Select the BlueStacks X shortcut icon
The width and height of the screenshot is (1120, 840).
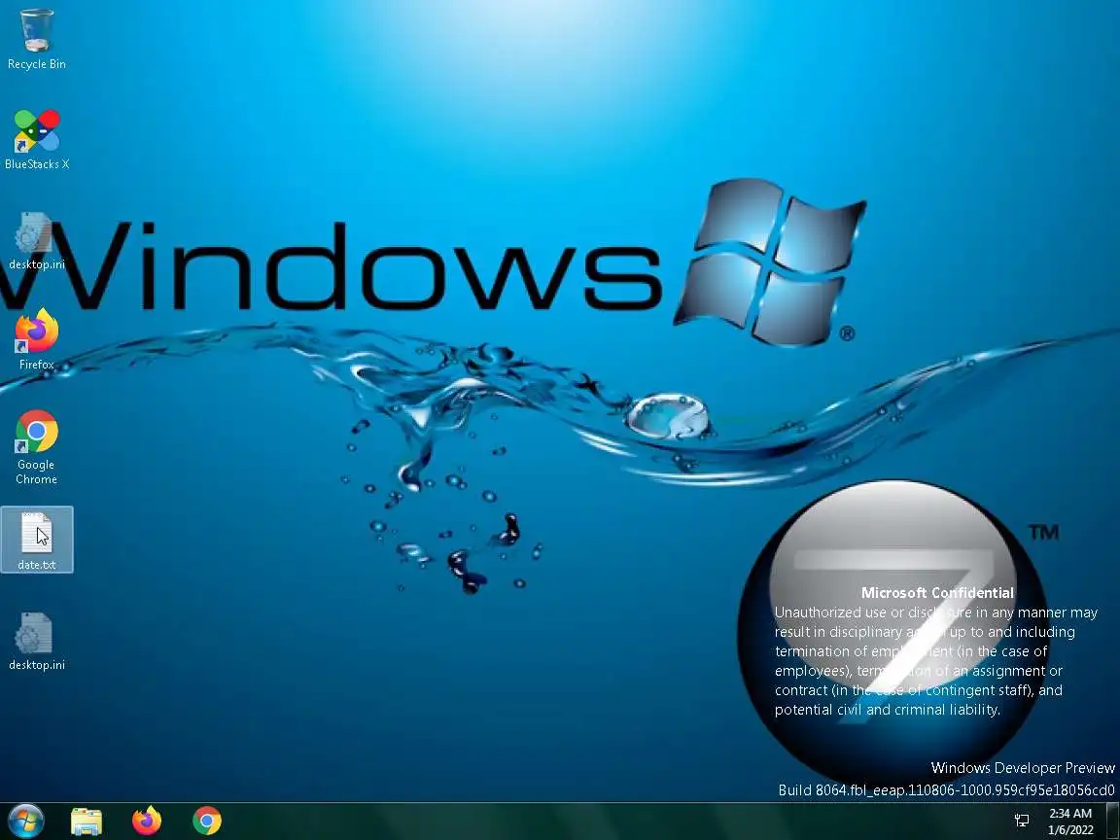pyautogui.click(x=36, y=140)
